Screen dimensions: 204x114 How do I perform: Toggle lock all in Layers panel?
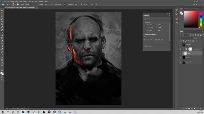click(193, 41)
